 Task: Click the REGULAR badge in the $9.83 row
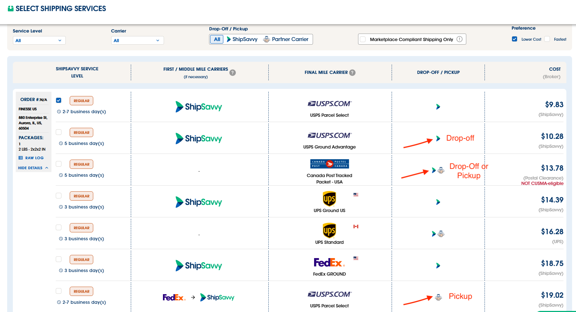(81, 101)
